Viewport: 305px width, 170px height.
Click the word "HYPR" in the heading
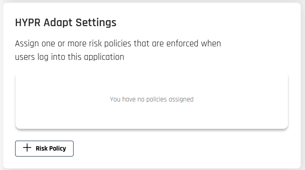[27, 23]
